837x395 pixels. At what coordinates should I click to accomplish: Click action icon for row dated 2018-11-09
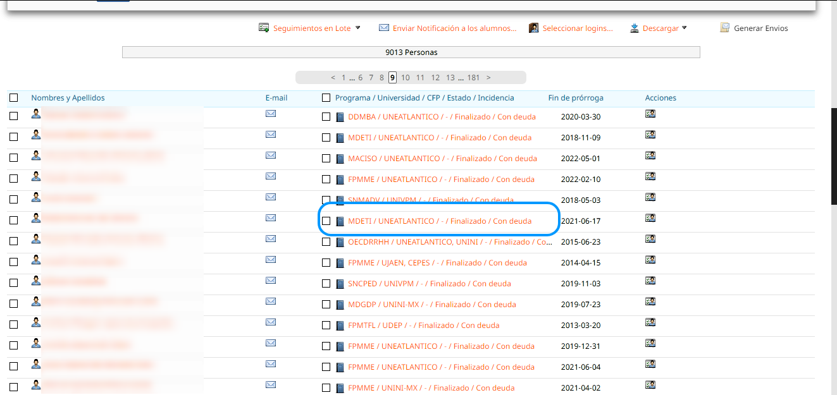(x=650, y=135)
